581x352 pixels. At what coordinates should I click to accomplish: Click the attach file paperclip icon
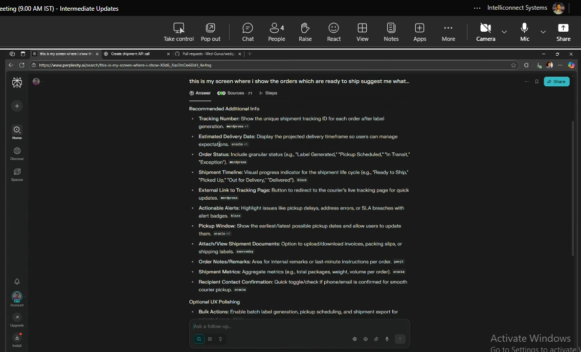pos(376,339)
